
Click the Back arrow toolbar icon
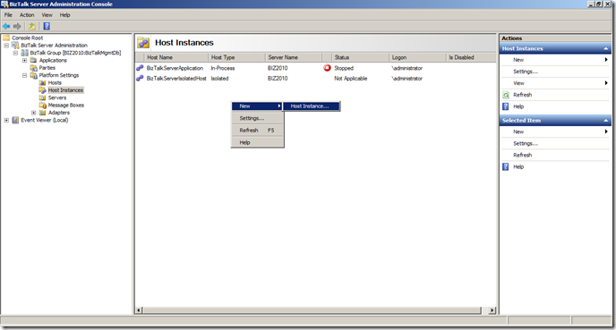[6, 26]
